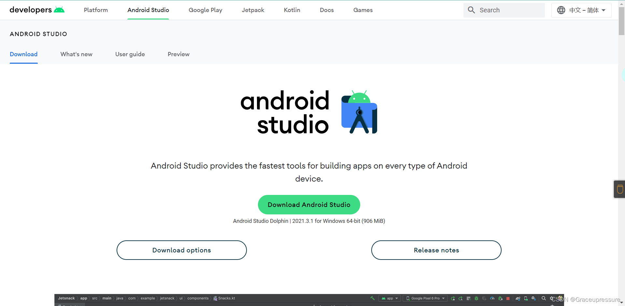Open the Docs menu
Image resolution: width=625 pixels, height=306 pixels.
pos(327,10)
